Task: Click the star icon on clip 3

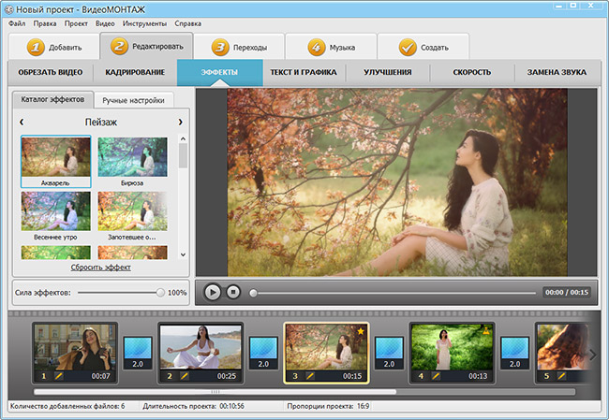Action: tap(361, 331)
